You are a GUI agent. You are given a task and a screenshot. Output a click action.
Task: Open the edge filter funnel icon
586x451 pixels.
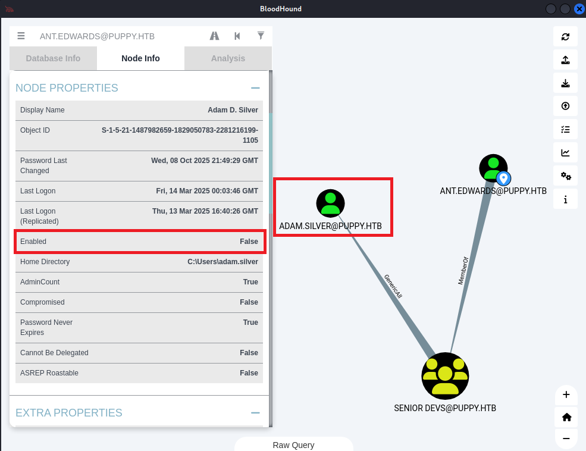(261, 36)
